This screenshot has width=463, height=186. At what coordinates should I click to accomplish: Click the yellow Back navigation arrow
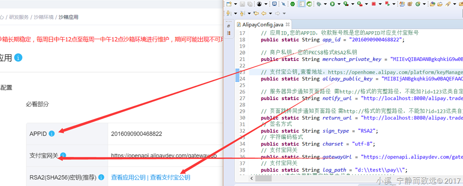(x=264, y=13)
